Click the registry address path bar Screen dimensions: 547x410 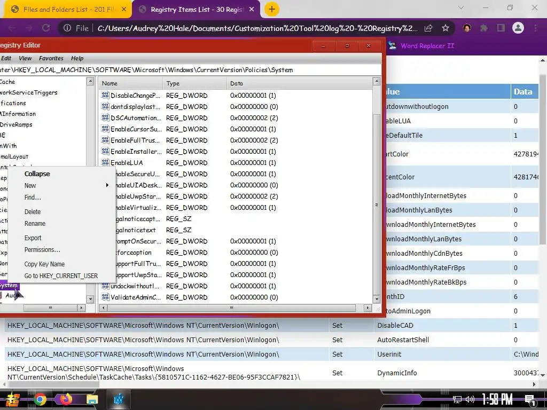[191, 70]
